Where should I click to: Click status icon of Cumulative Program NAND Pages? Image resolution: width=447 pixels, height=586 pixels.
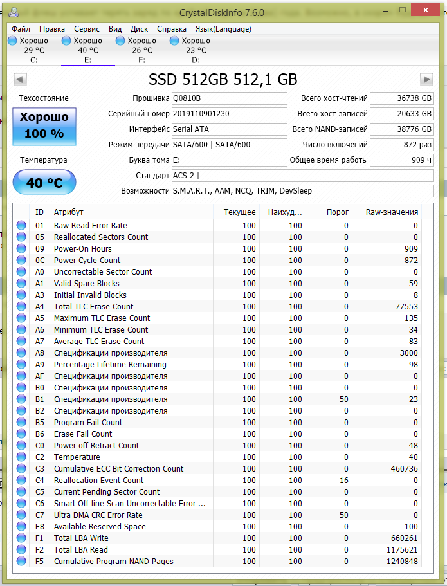(21, 562)
